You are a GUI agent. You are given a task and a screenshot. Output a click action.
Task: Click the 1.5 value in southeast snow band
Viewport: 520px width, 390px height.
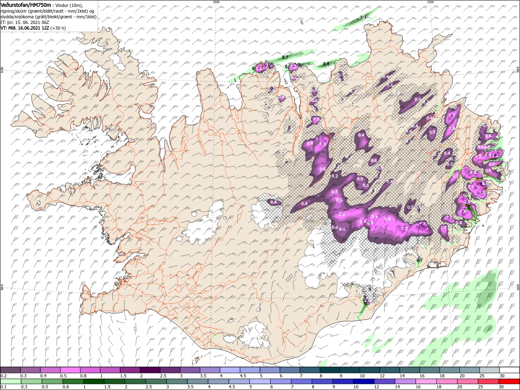coord(404,229)
